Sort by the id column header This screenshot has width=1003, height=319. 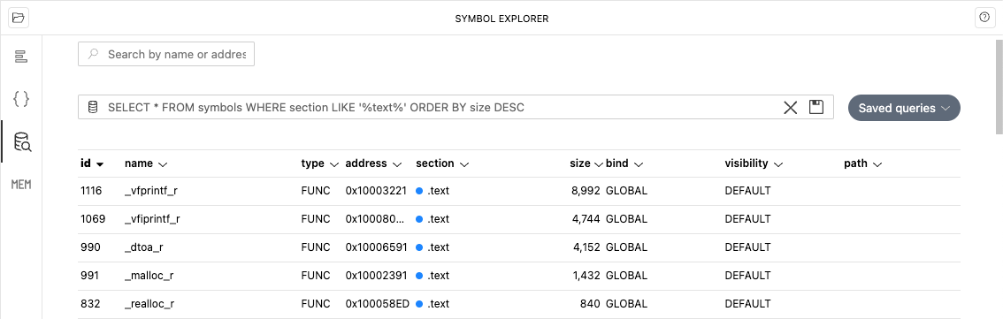[92, 163]
